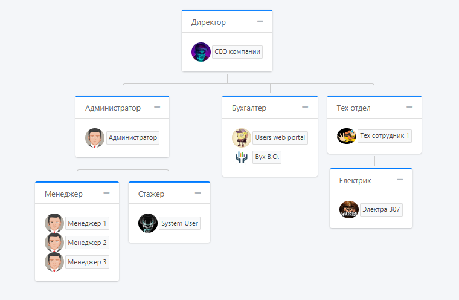
Task: Click the Бухгалтер card title
Action: pos(249,108)
